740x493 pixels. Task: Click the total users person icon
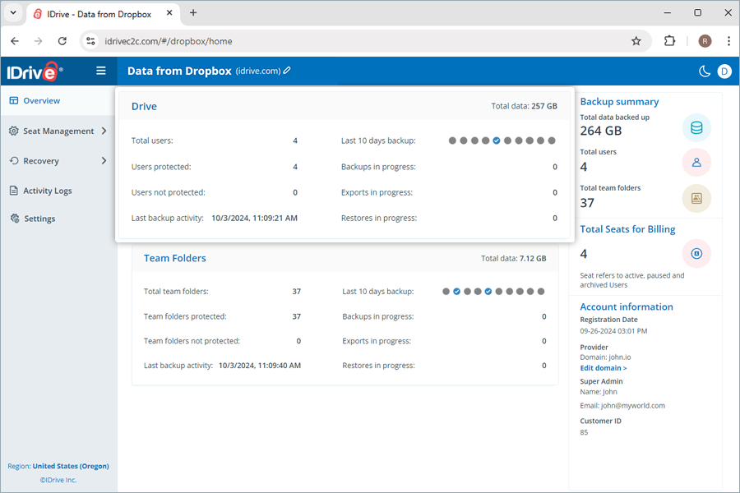[696, 163]
